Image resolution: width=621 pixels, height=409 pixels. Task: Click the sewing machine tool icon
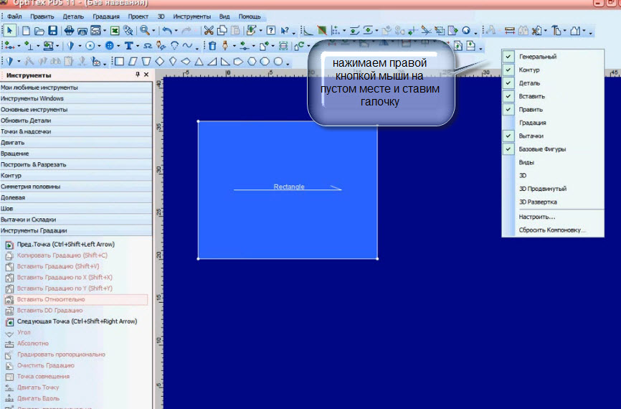click(x=49, y=46)
